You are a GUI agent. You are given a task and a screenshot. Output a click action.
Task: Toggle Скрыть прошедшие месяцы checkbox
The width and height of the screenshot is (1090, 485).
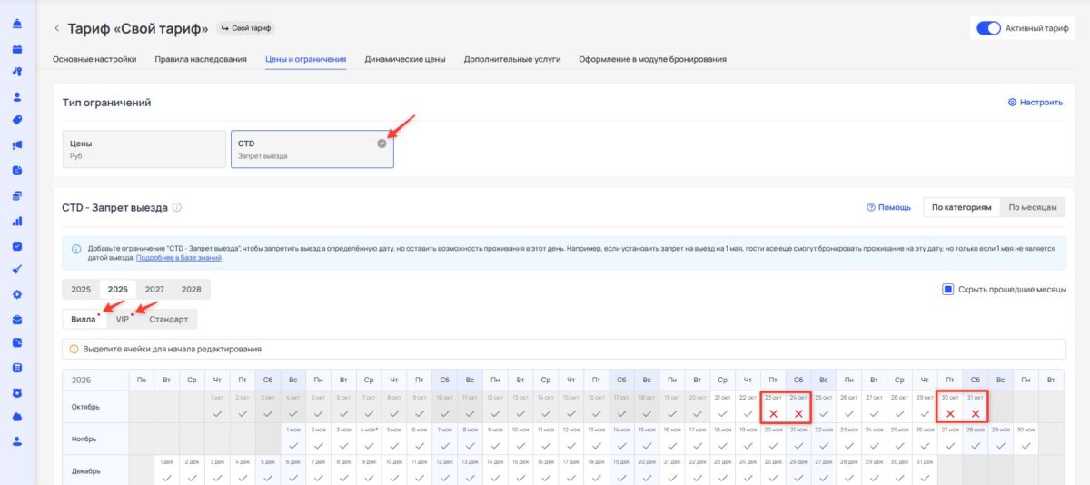pyautogui.click(x=947, y=289)
